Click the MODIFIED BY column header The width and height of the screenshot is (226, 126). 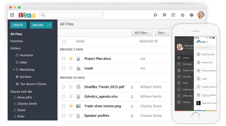point(149,41)
